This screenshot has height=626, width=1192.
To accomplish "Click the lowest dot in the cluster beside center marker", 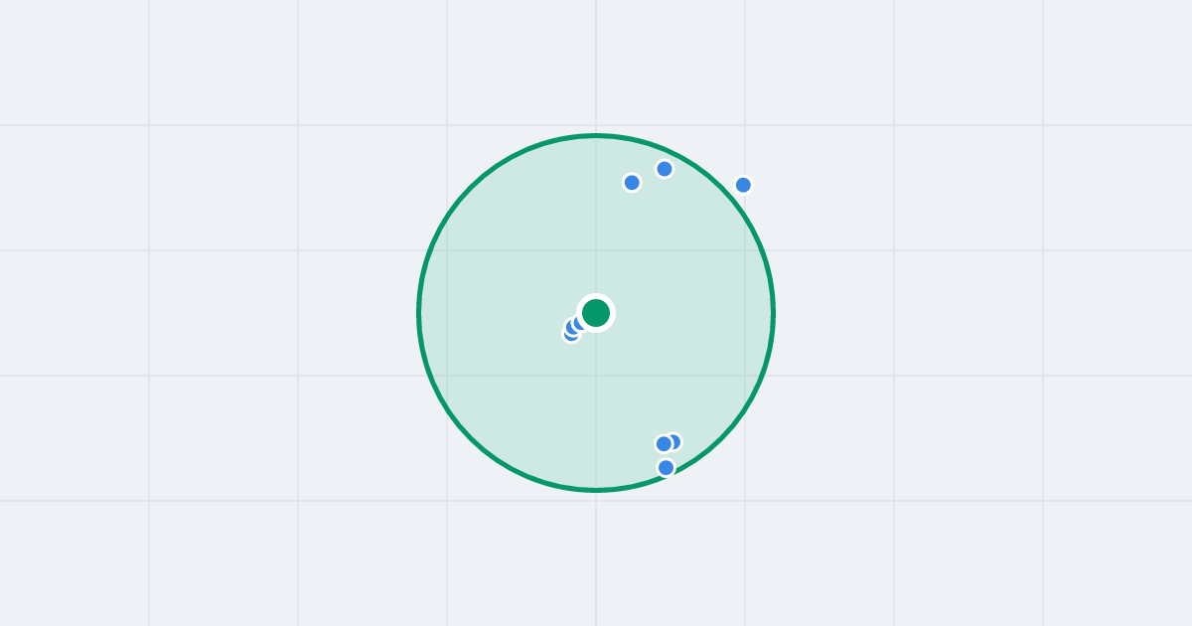I will click(570, 336).
